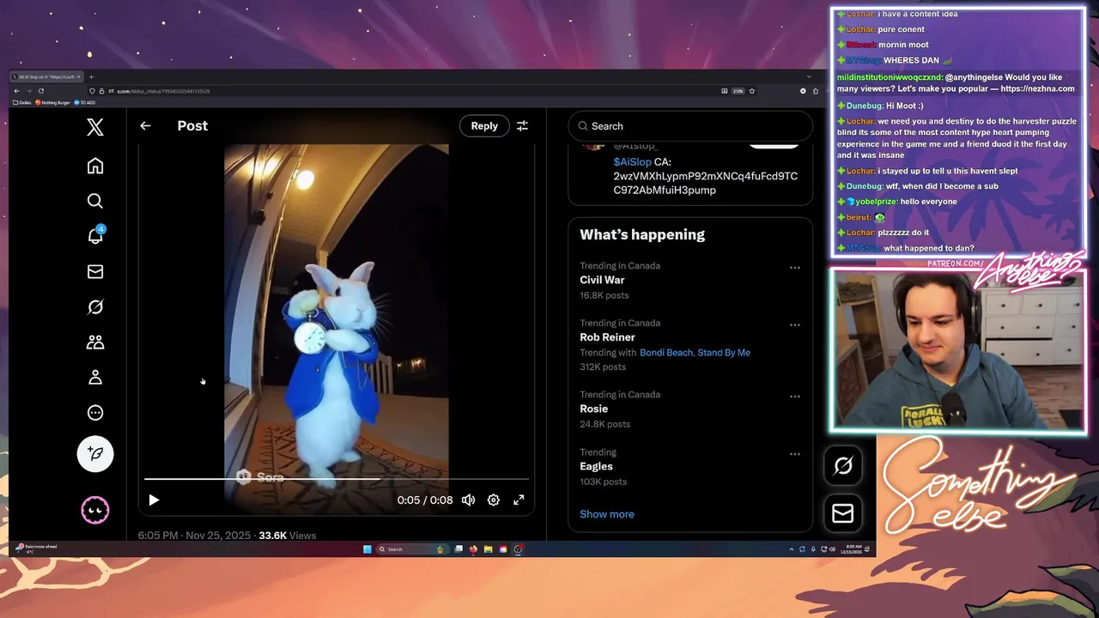This screenshot has width=1099, height=618.
Task: Go back in browser history
Action: tap(16, 91)
